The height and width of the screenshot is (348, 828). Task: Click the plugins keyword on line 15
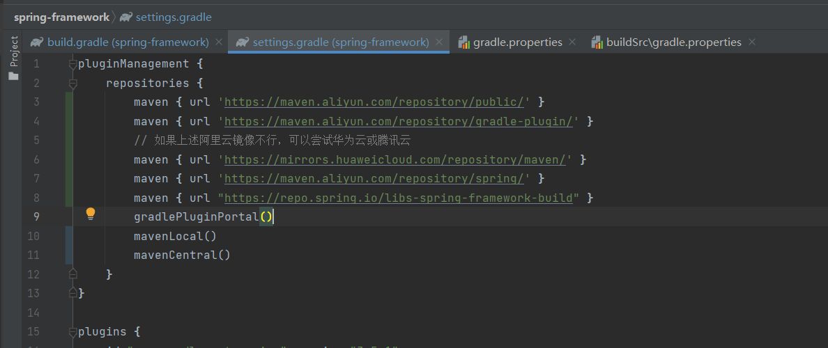tap(102, 332)
